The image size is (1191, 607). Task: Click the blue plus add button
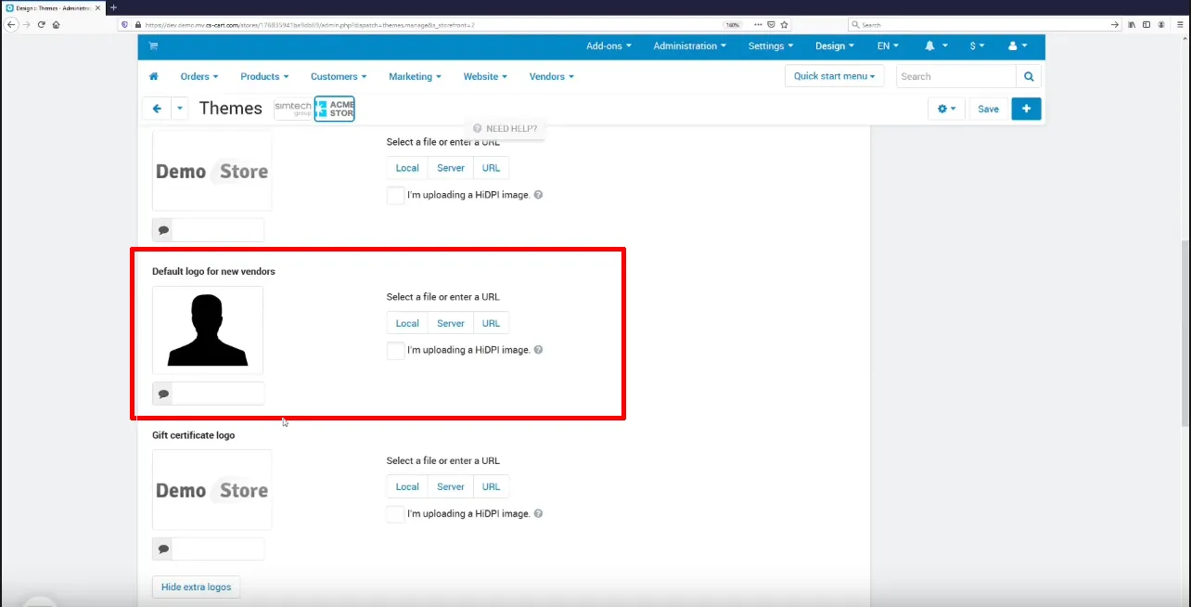1026,110
